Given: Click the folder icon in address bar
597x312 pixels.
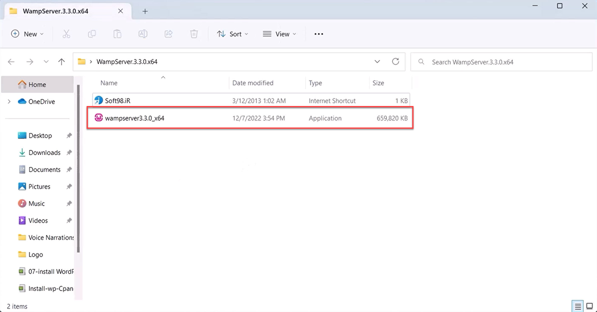Looking at the screenshot, I should tap(81, 61).
